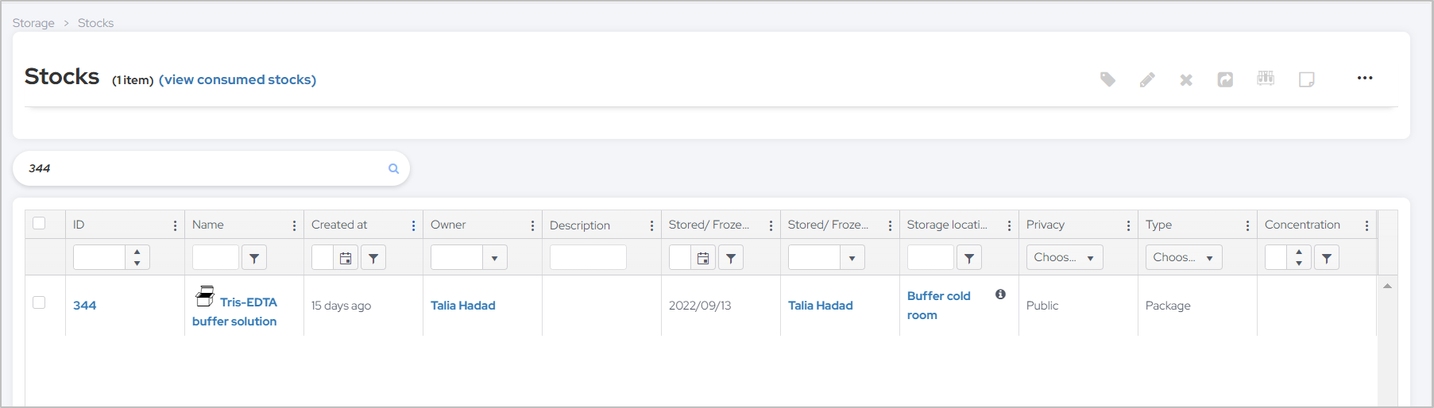Click the test tube rack icon
Viewport: 1434px width, 408px height.
(x=1266, y=79)
